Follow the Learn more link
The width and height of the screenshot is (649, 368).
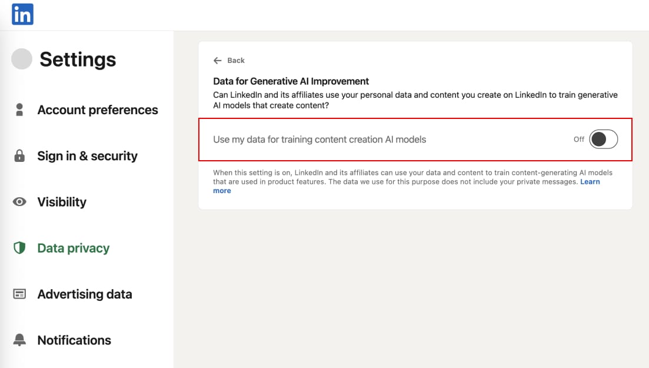(x=590, y=181)
